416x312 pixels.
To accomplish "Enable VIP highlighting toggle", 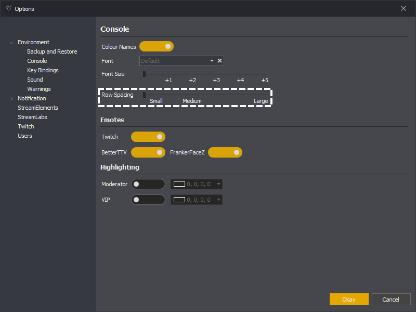I will coord(148,200).
